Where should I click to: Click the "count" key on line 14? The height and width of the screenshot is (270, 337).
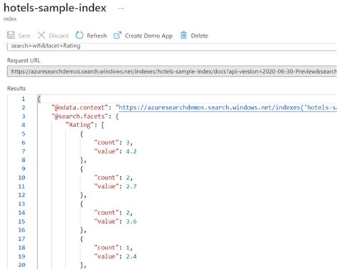(x=106, y=212)
